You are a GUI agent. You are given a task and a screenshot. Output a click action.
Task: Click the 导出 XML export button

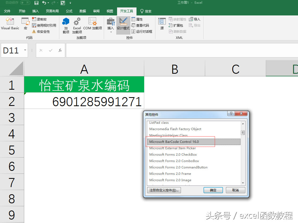[x=194, y=25]
